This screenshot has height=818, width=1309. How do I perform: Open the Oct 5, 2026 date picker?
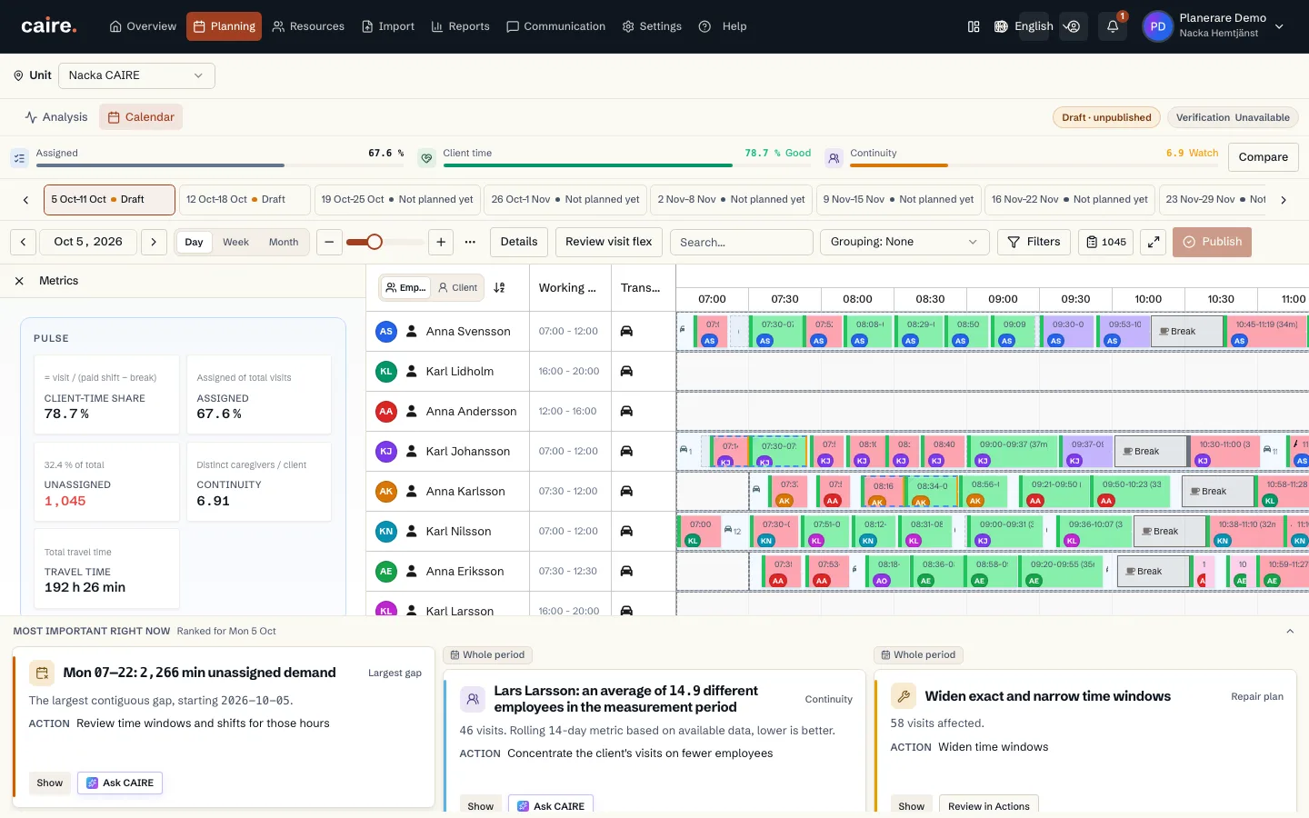coord(88,242)
